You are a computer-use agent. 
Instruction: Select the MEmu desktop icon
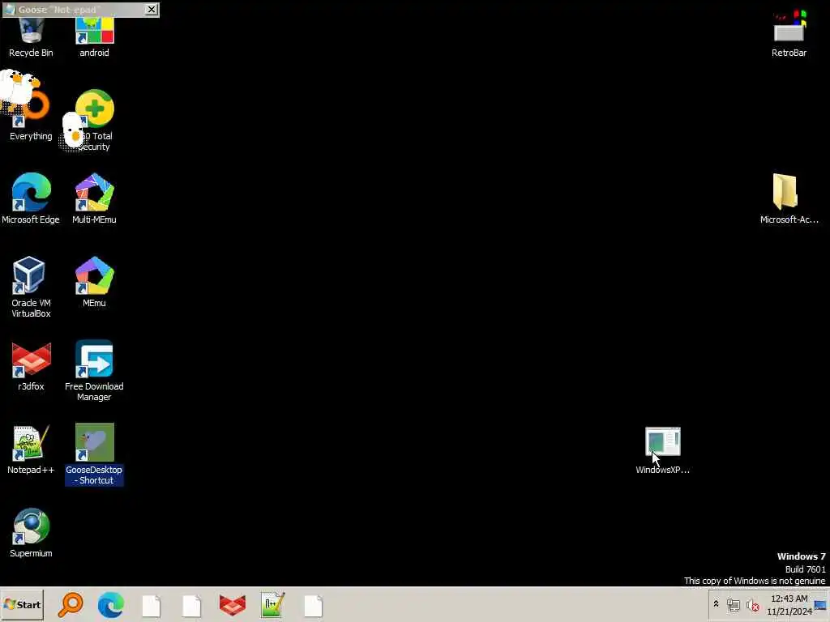(94, 282)
